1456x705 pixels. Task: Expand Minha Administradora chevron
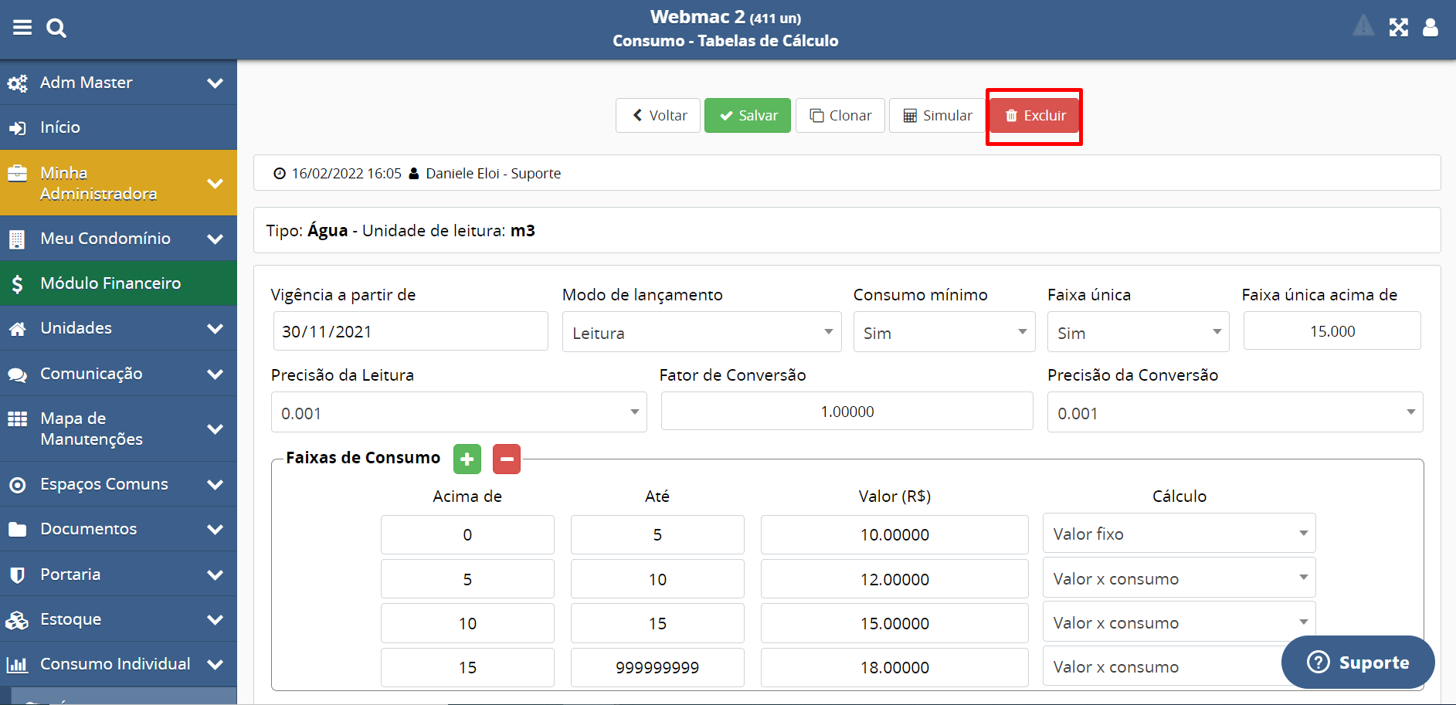click(x=216, y=183)
